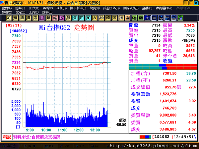Click the 額 toolbar icon
The width and height of the screenshot is (199, 149).
point(108,18)
